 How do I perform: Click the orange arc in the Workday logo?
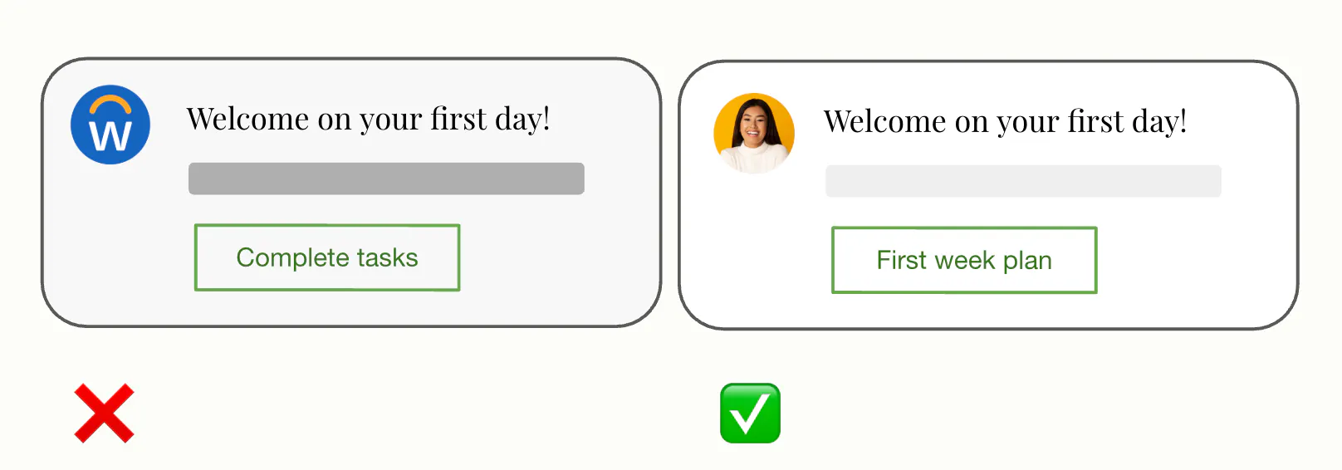(110, 105)
